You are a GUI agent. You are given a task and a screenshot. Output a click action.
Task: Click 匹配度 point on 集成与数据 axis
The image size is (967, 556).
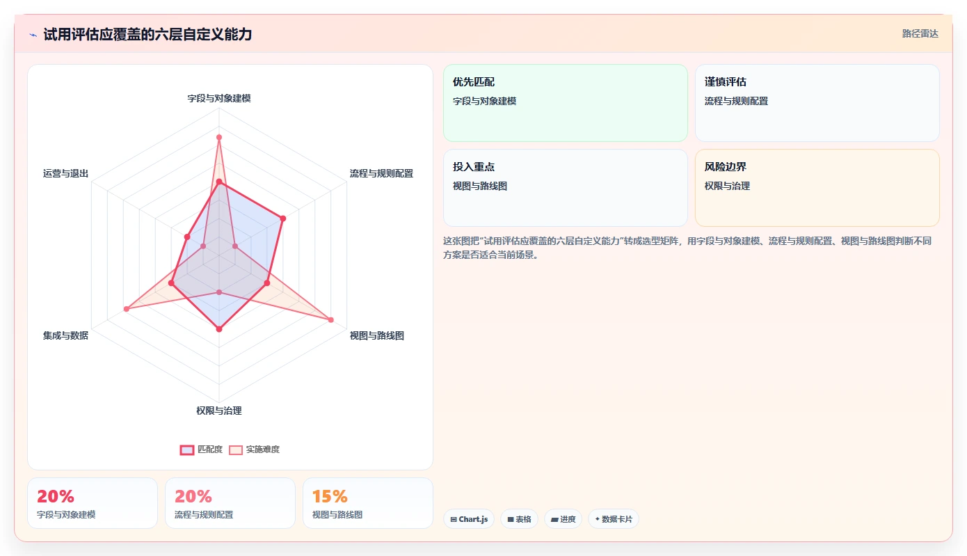pyautogui.click(x=171, y=283)
